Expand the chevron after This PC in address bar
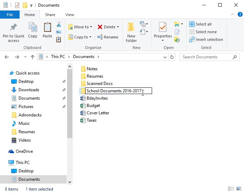 pyautogui.click(x=69, y=57)
